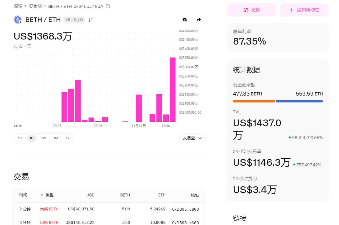The image size is (339, 225).
Task: Click the sort icon beside 类型 header
Action: 42,195
